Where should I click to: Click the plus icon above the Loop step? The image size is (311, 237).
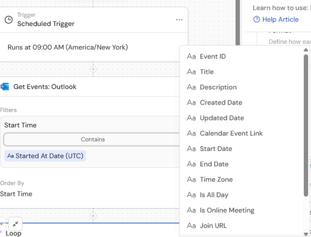coord(93,216)
